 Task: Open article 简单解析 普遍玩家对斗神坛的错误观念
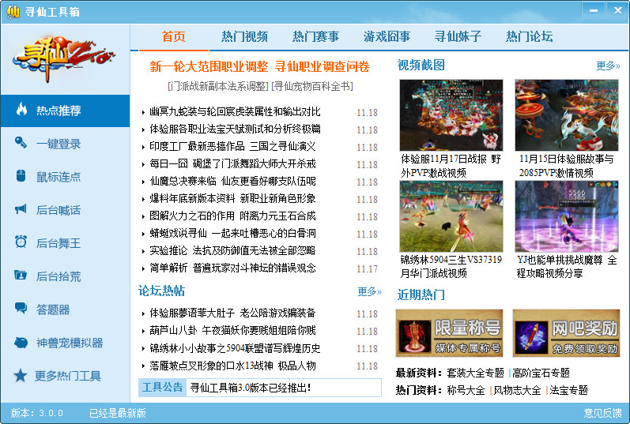coord(232,268)
